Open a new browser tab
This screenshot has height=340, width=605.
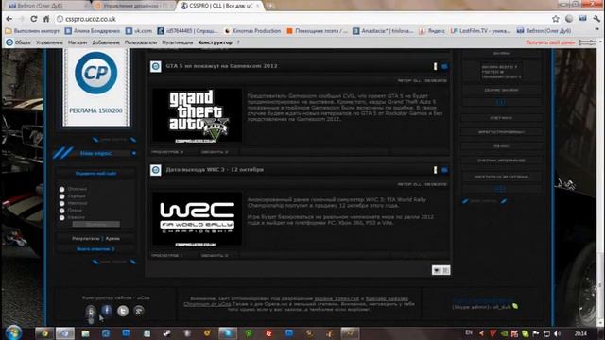[270, 6]
